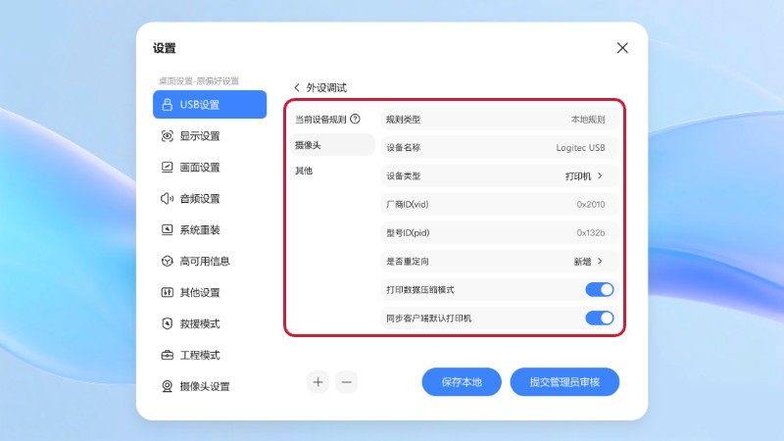Click the 救援模式 shield icon

(x=167, y=323)
